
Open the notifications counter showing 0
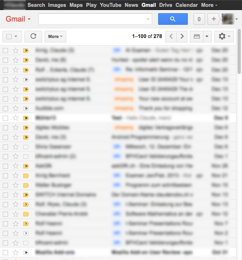tap(199, 19)
